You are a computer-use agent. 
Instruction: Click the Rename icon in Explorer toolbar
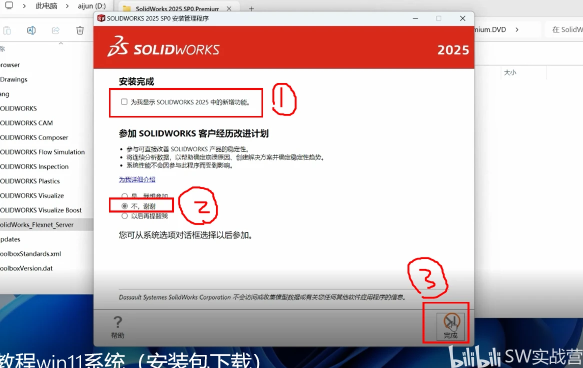(31, 30)
